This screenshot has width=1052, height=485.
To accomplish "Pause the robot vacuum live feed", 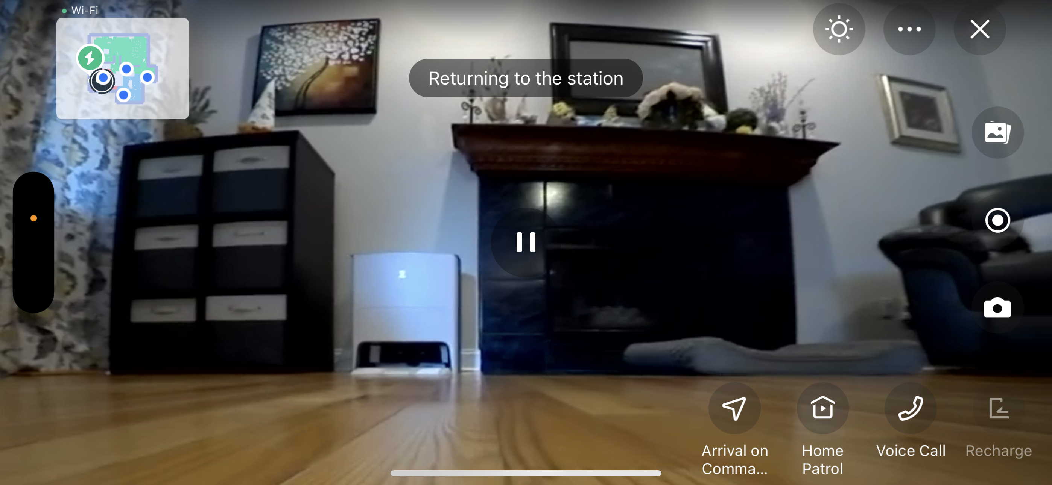I will point(526,243).
